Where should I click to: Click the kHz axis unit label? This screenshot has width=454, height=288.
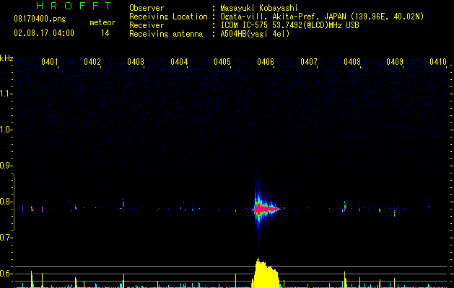pyautogui.click(x=7, y=58)
